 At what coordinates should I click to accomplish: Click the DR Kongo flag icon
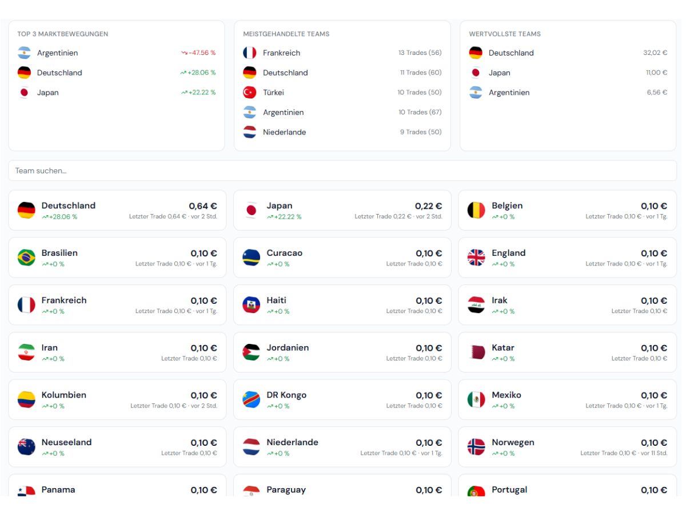251,399
